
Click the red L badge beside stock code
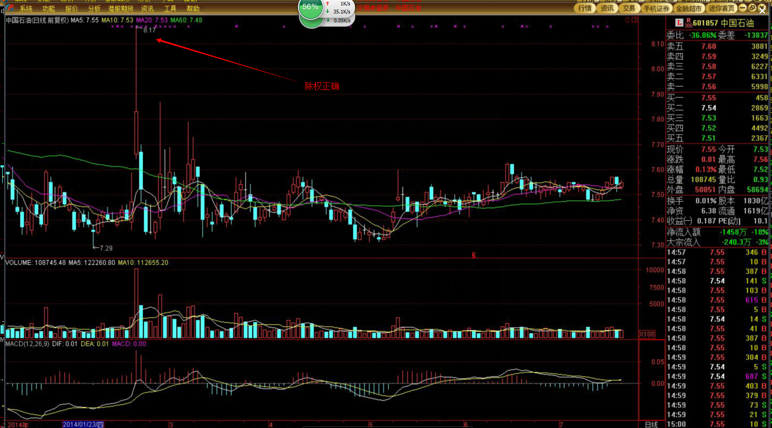[x=679, y=23]
